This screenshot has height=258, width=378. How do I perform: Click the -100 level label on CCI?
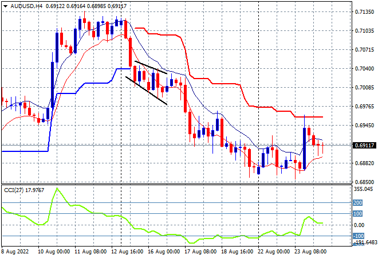click(x=359, y=236)
